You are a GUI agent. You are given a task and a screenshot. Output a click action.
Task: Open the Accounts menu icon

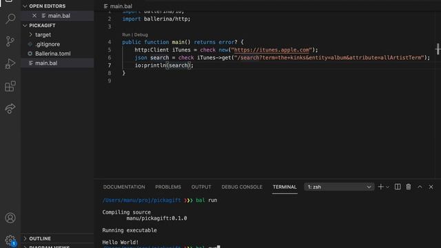(x=10, y=218)
